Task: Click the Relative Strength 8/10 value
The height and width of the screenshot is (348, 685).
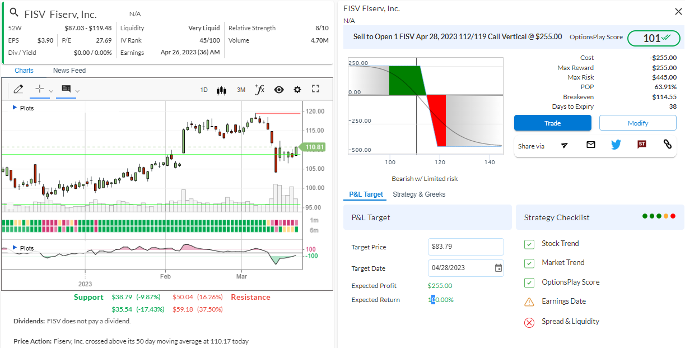Action: click(322, 28)
